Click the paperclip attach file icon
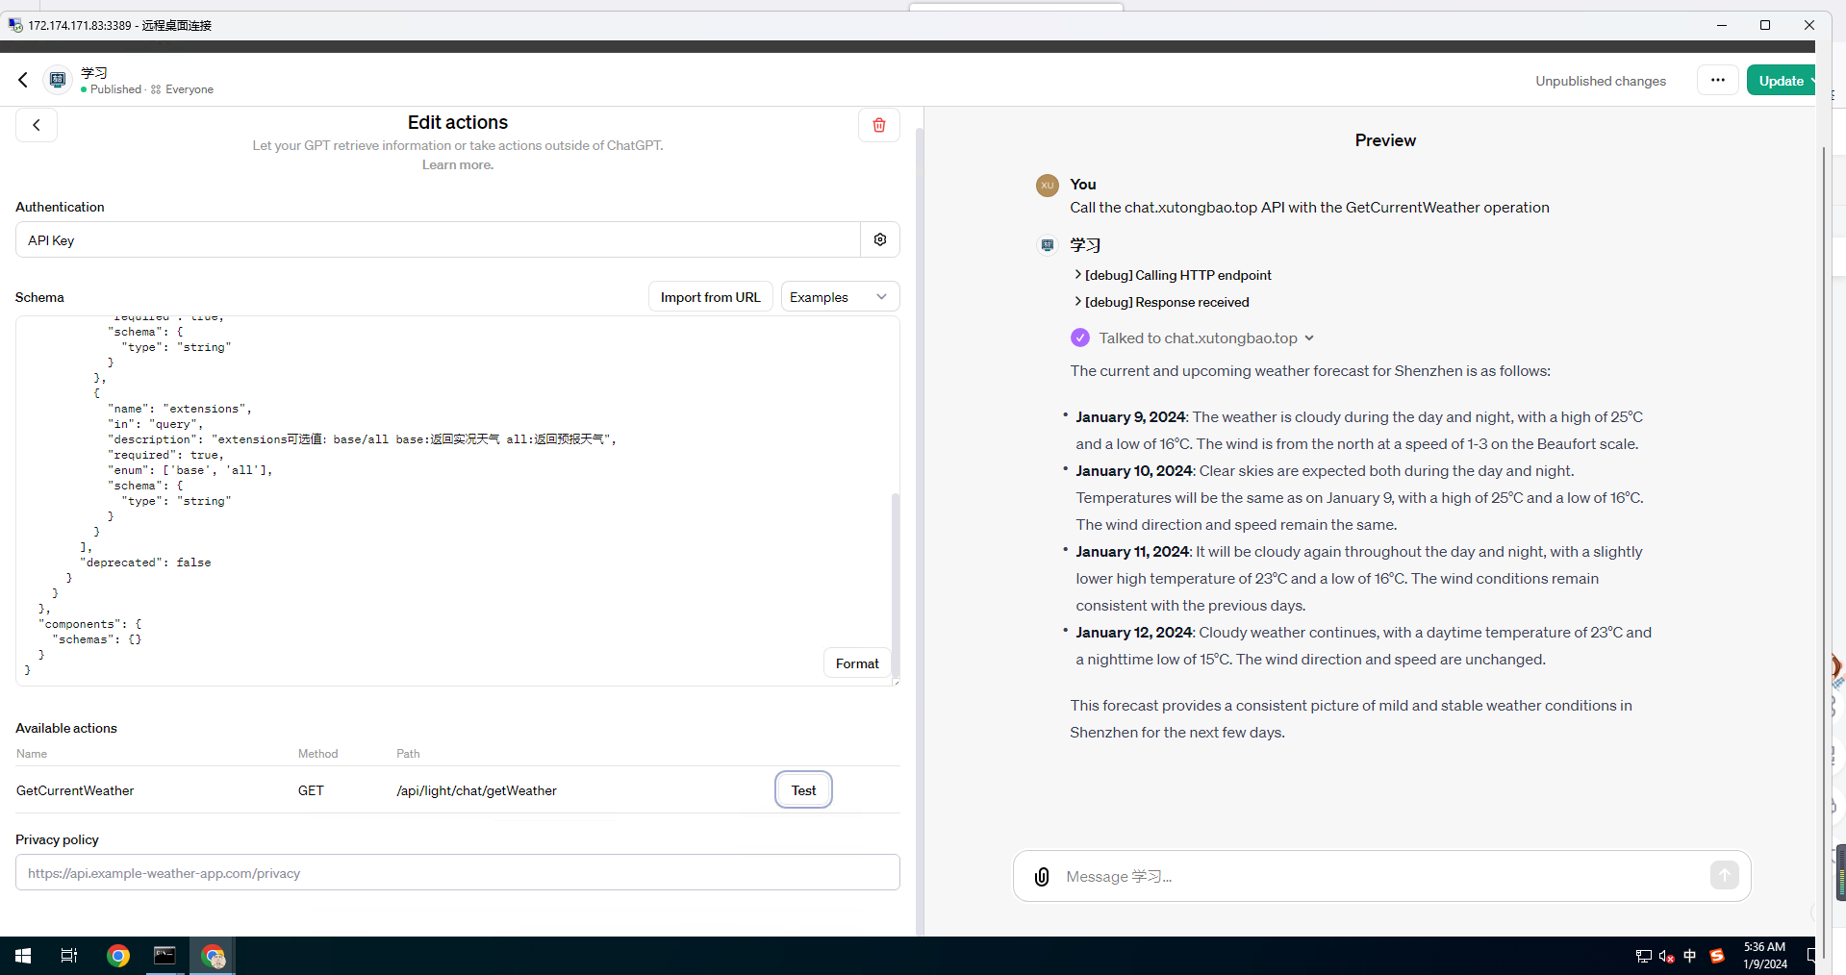 click(1041, 876)
